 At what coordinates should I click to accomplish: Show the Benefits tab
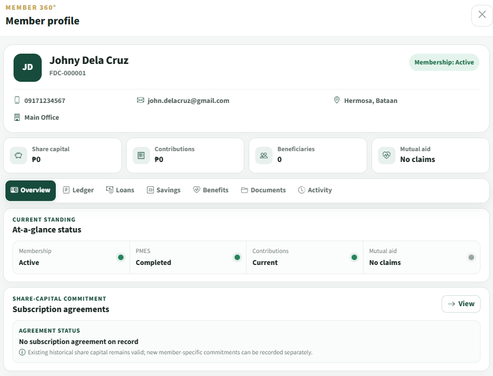pyautogui.click(x=211, y=190)
